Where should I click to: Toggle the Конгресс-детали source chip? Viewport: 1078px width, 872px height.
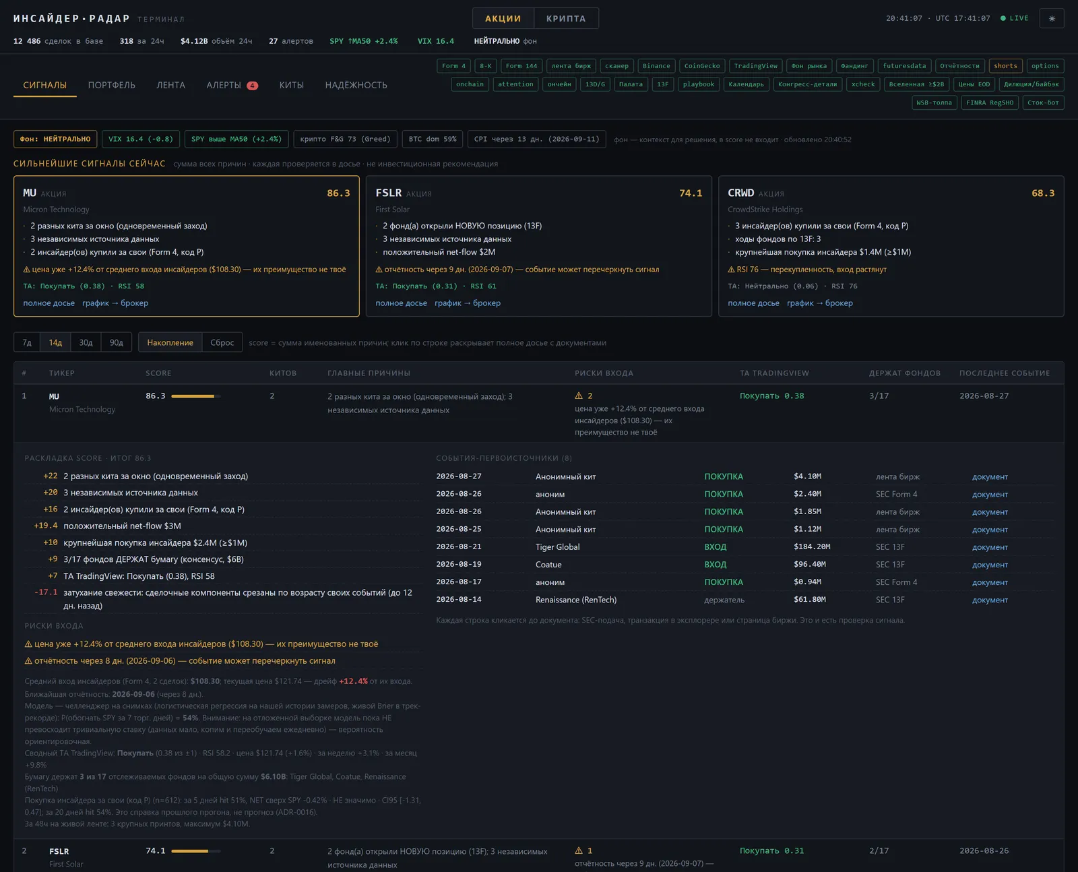click(807, 84)
